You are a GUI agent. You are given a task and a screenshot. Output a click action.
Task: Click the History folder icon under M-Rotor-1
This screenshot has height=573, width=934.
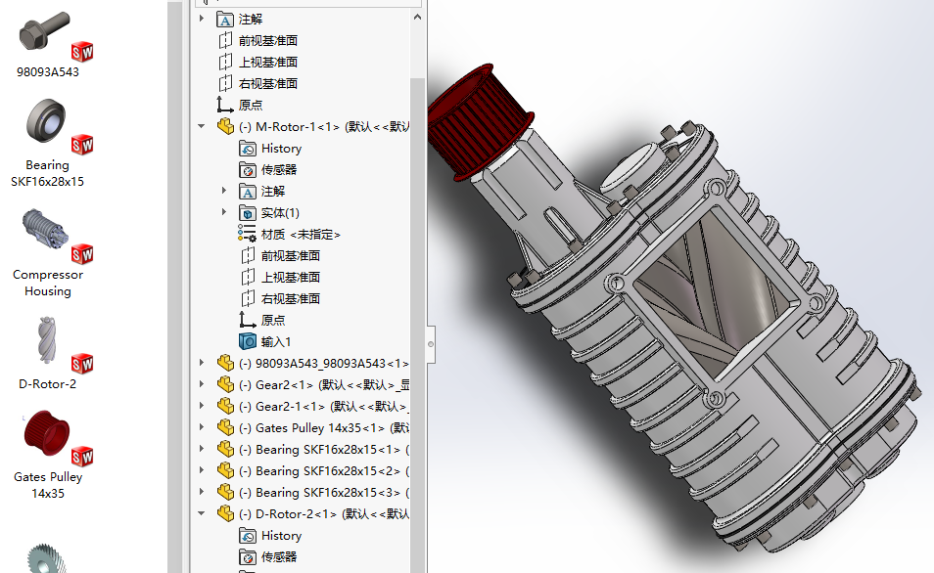[x=248, y=149]
